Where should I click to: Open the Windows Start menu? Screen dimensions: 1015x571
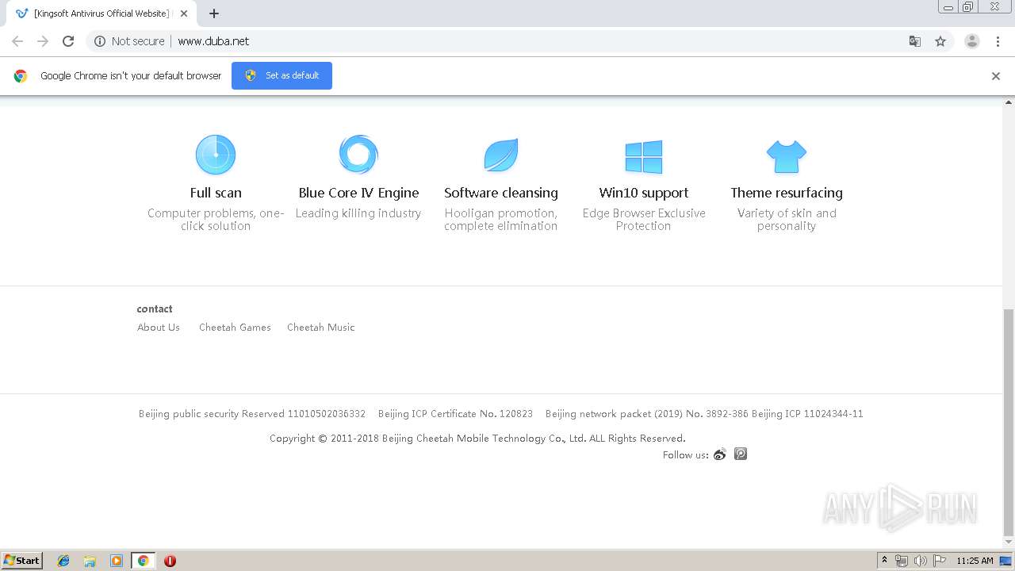pyautogui.click(x=22, y=561)
